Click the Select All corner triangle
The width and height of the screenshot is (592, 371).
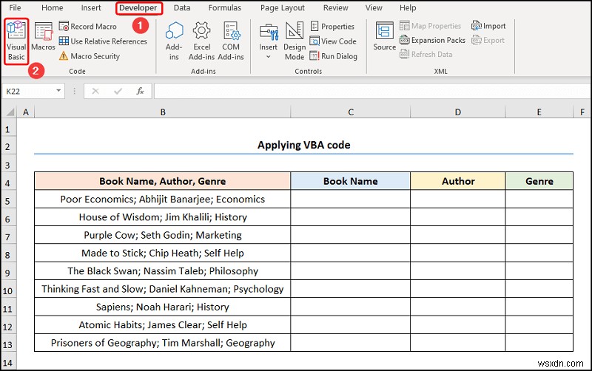pyautogui.click(x=10, y=112)
